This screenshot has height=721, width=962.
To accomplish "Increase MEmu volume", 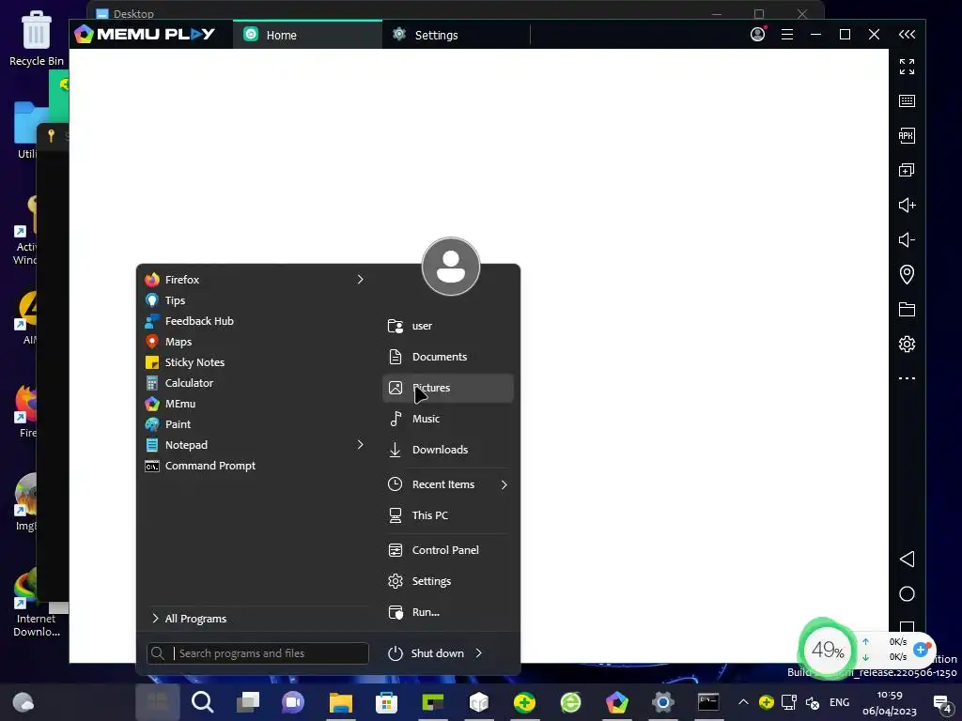I will point(907,206).
